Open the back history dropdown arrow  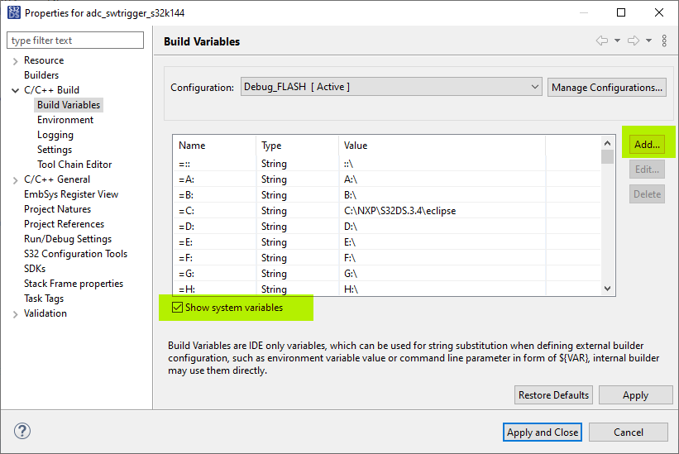(617, 41)
